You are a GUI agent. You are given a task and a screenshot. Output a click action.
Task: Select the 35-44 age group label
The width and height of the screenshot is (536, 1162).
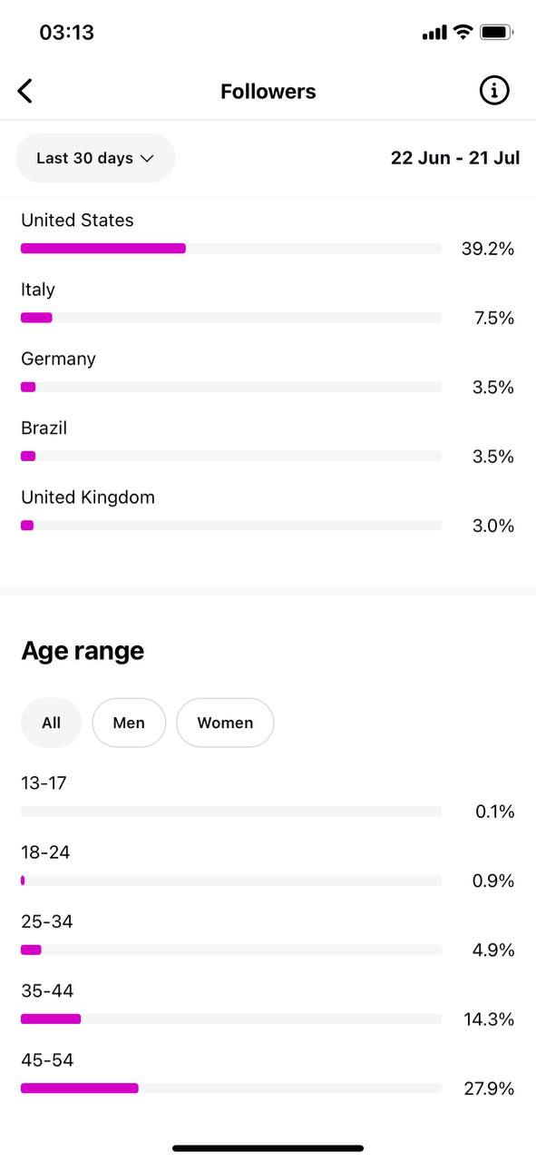tap(47, 990)
